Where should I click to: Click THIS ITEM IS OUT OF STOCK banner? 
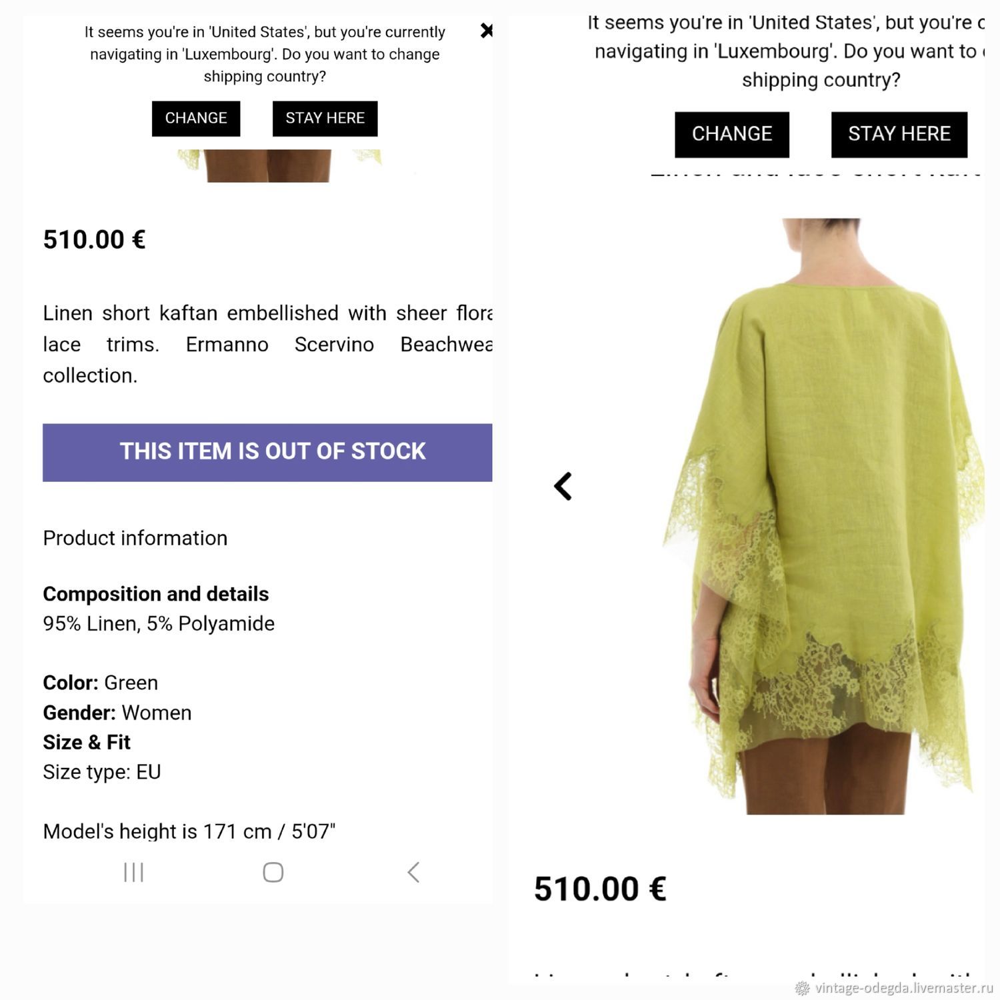click(267, 452)
